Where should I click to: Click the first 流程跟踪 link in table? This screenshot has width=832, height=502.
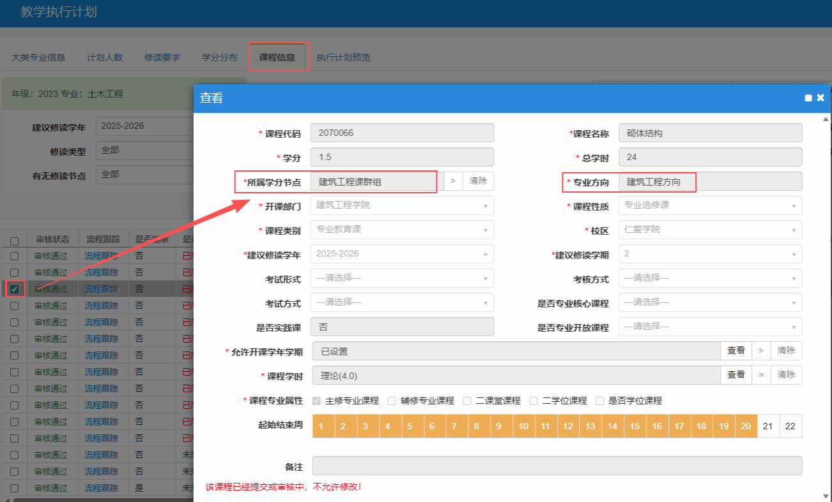102,256
